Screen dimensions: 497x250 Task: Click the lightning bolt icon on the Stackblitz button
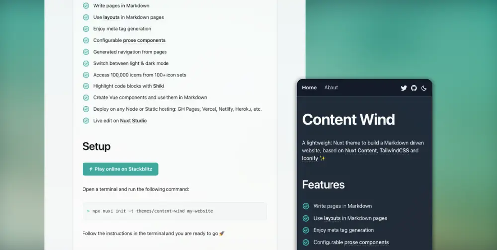click(x=91, y=169)
